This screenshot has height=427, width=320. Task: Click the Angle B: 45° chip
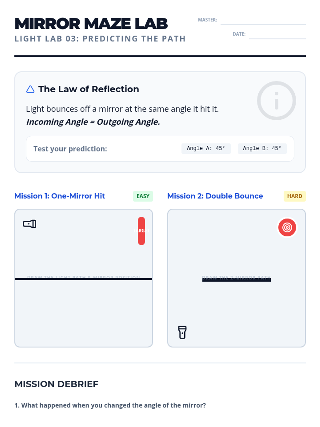point(262,148)
